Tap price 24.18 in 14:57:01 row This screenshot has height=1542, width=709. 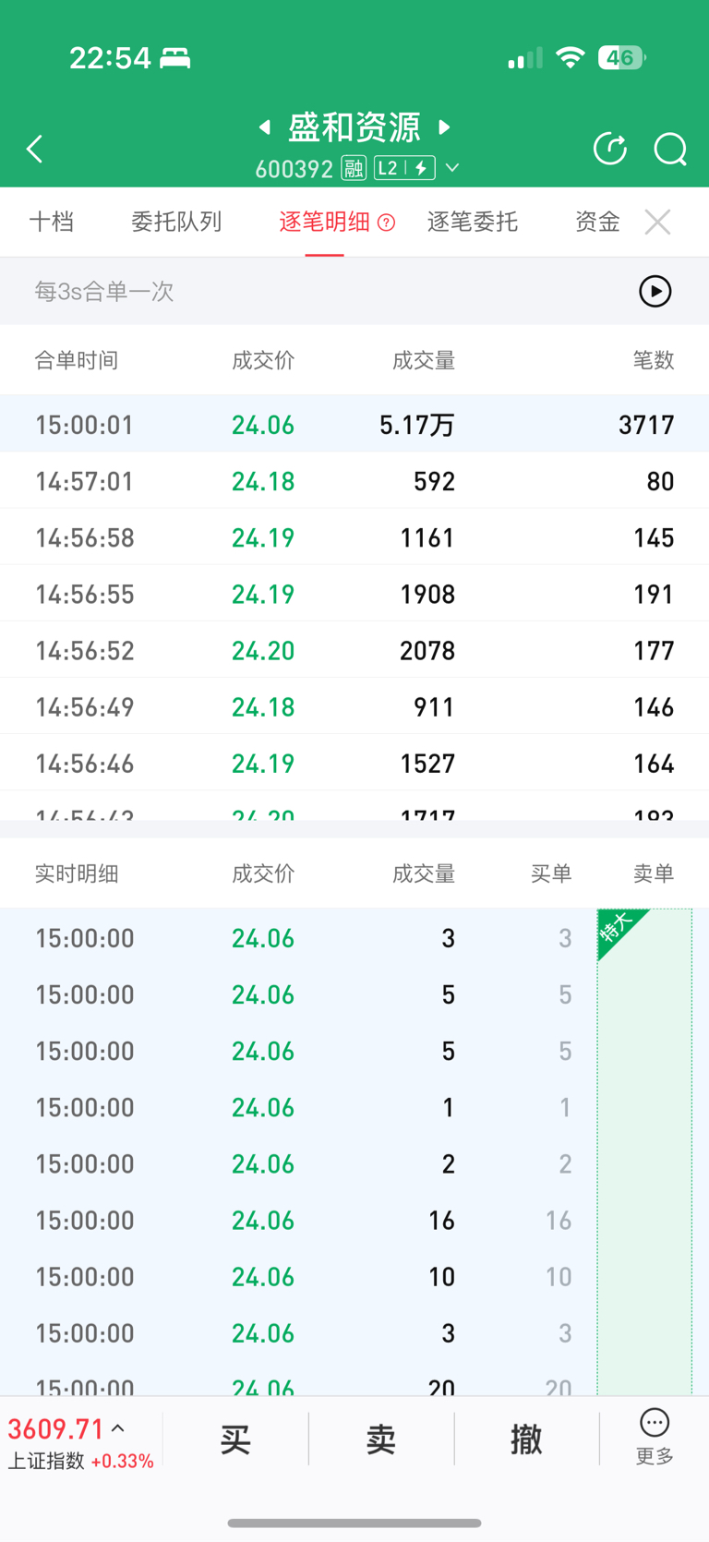pyautogui.click(x=263, y=481)
